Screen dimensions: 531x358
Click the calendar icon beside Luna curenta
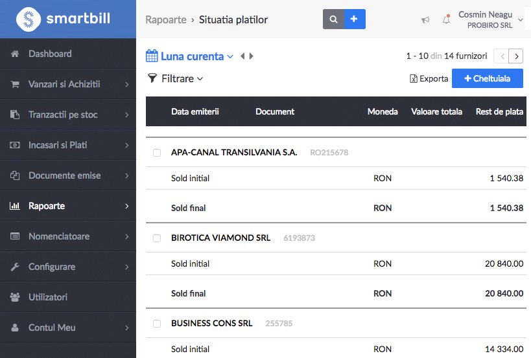152,56
